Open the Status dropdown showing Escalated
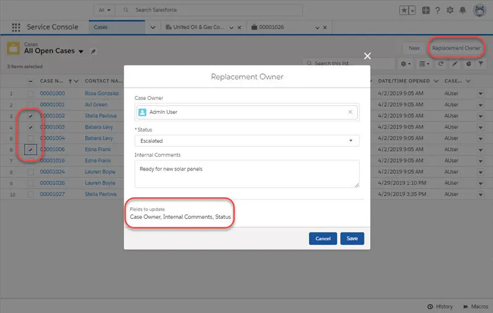This screenshot has width=493, height=313. (247, 141)
